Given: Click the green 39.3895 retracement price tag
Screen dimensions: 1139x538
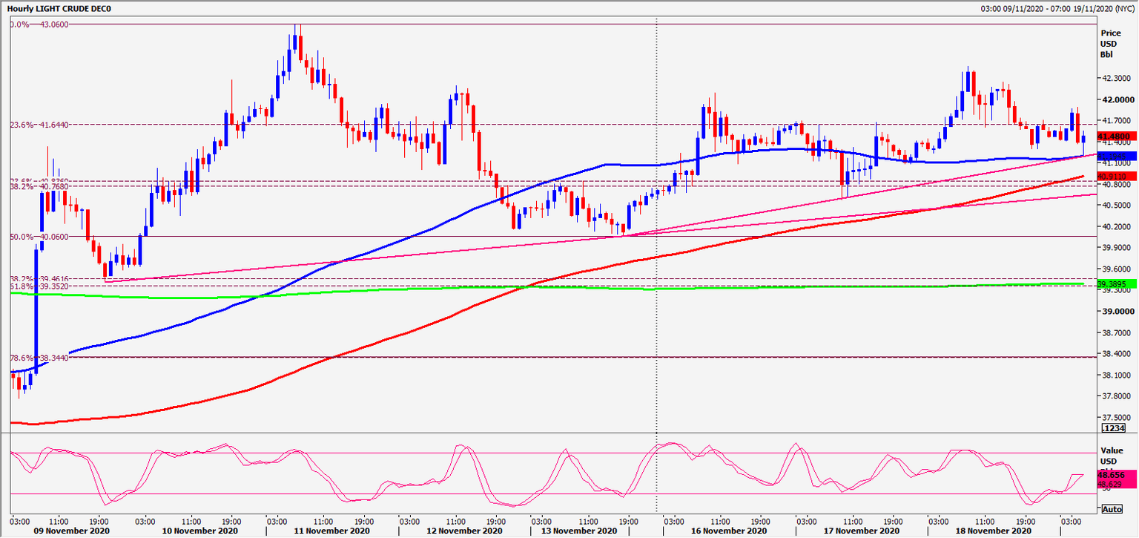Looking at the screenshot, I should coord(1110,283).
